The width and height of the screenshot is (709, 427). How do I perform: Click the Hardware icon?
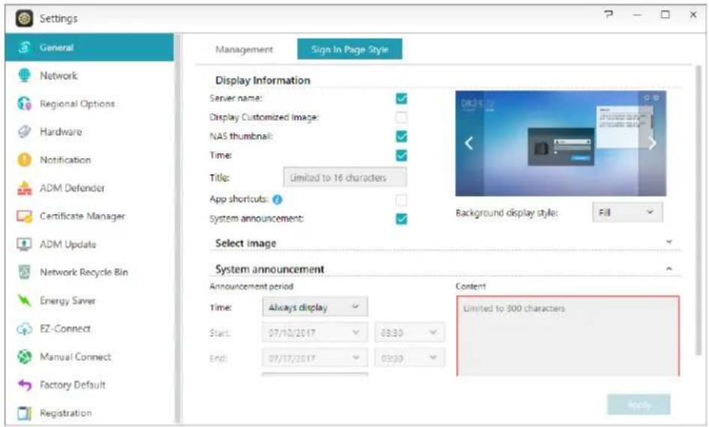(x=25, y=132)
